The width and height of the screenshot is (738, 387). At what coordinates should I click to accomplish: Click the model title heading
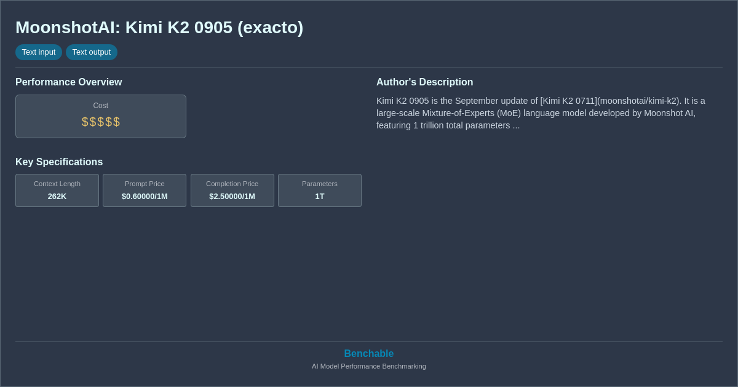tap(159, 27)
